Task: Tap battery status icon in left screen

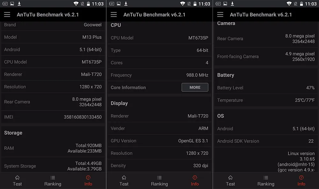Action: coord(88,4)
